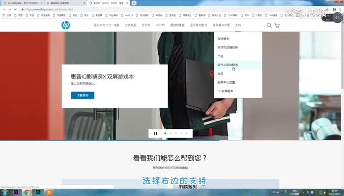Select the third carousel dot
The width and height of the screenshot is (344, 196).
176,133
